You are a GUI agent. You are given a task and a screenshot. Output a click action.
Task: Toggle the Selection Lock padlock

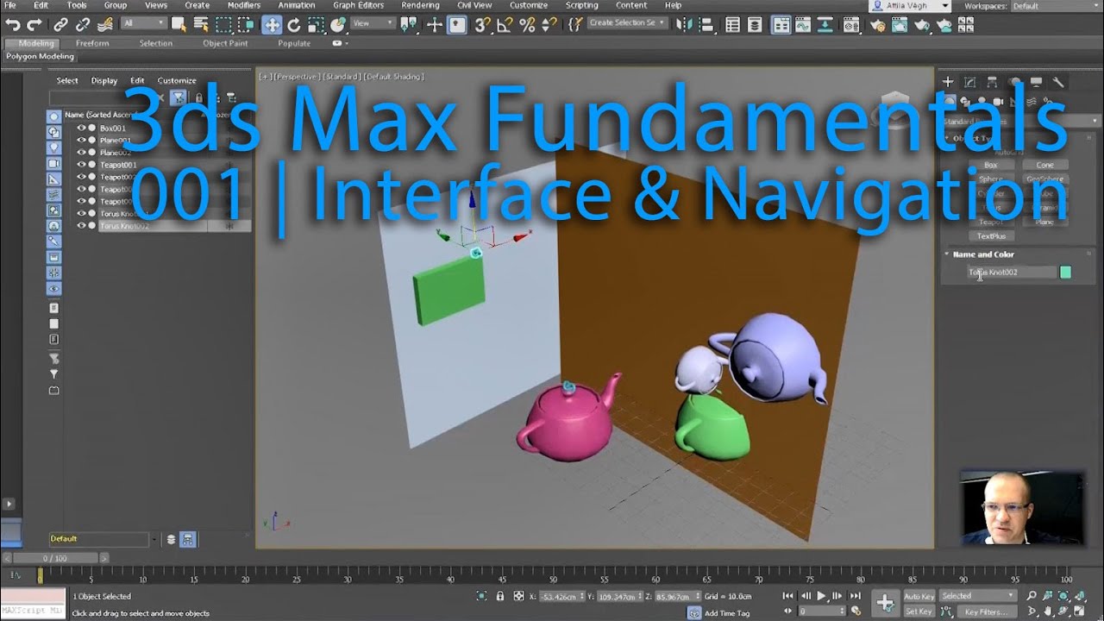point(499,596)
